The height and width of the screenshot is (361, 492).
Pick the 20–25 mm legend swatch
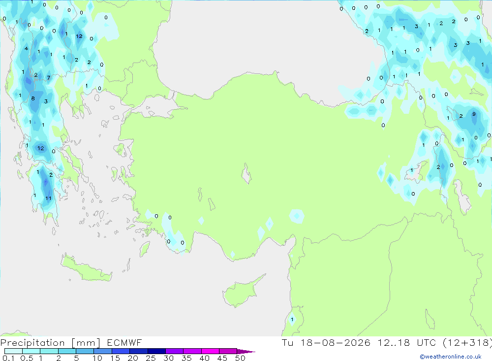pos(139,351)
